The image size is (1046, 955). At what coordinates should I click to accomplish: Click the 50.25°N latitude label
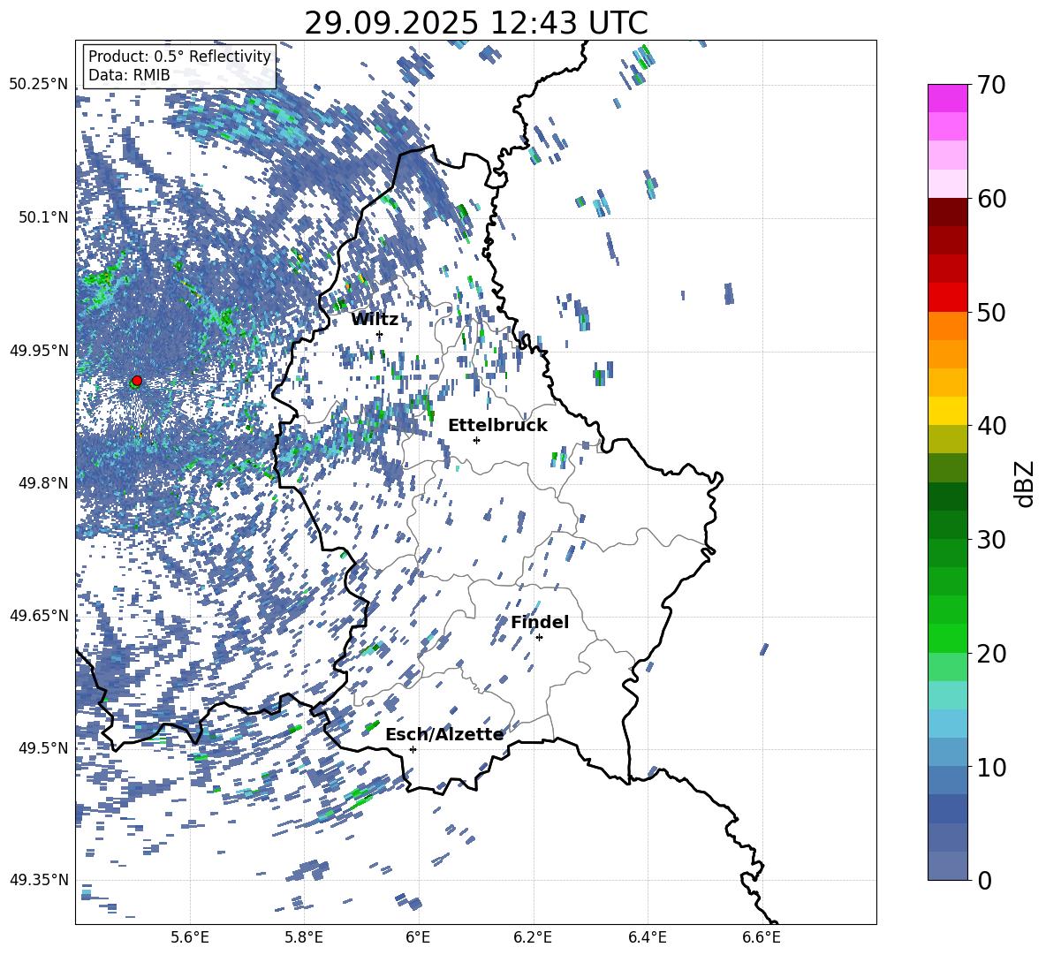pos(39,85)
